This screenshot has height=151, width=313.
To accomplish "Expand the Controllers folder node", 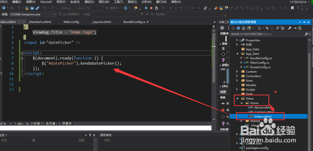I will tap(237, 76).
